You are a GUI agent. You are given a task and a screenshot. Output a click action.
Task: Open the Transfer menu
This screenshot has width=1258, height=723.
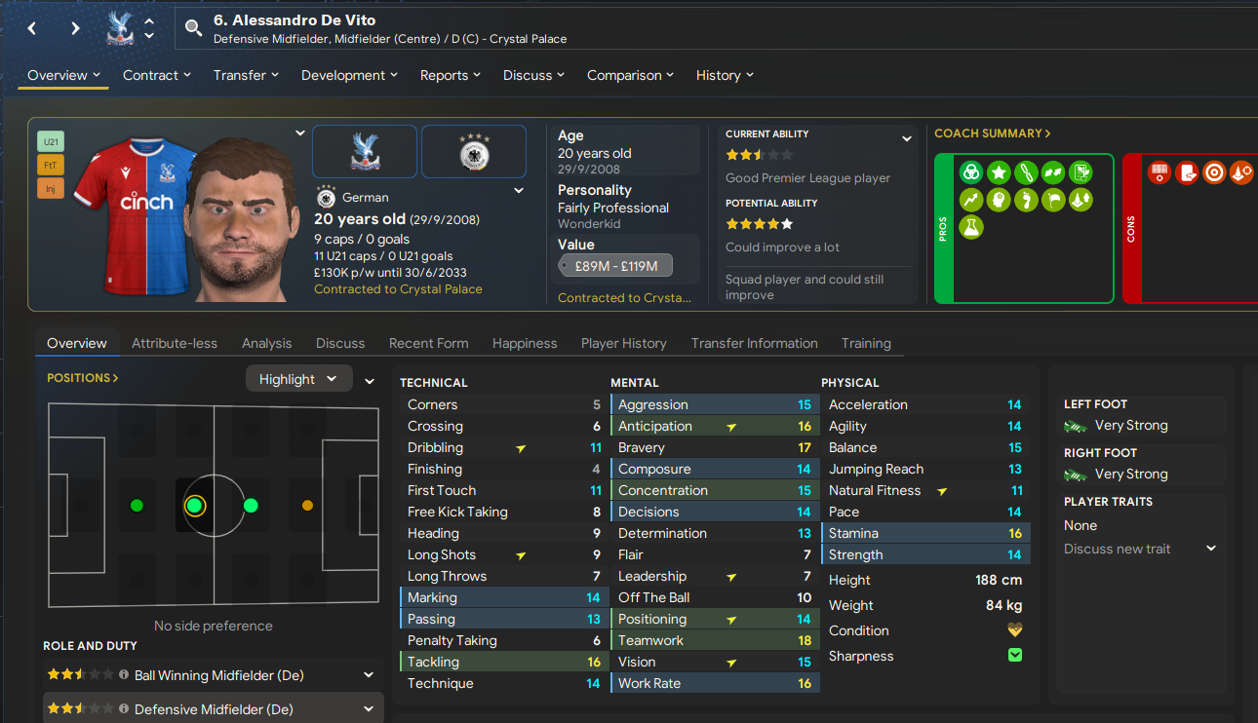[x=246, y=75]
